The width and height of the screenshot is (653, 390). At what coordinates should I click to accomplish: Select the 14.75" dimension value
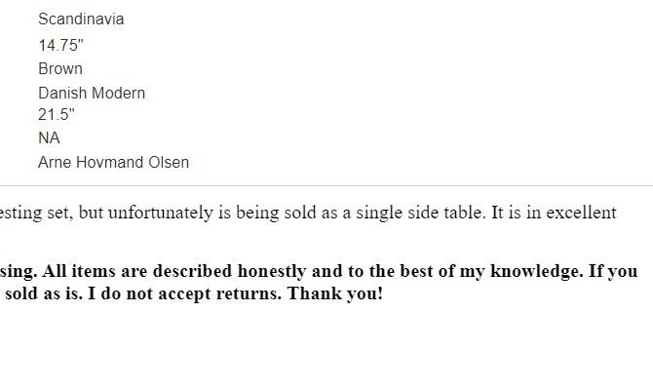click(58, 45)
